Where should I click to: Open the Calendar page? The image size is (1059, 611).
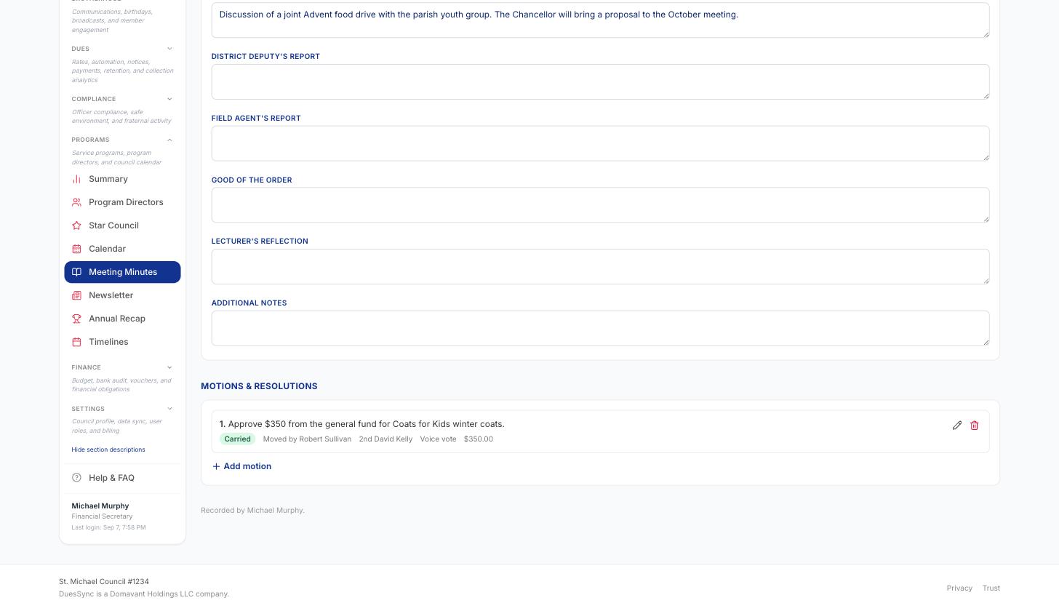(122, 249)
